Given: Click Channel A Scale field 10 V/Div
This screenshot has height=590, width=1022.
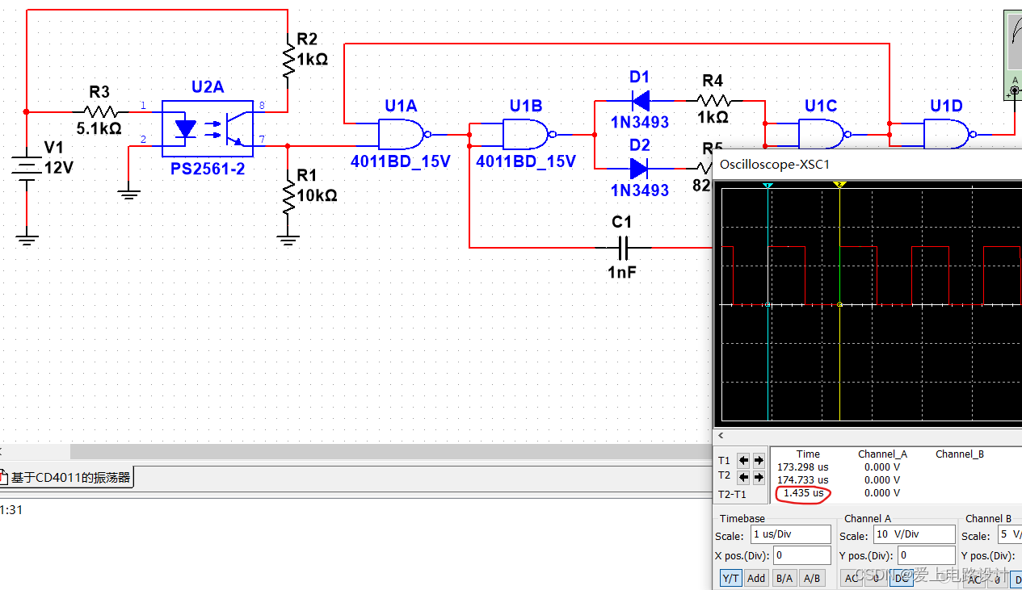Looking at the screenshot, I should (x=915, y=534).
